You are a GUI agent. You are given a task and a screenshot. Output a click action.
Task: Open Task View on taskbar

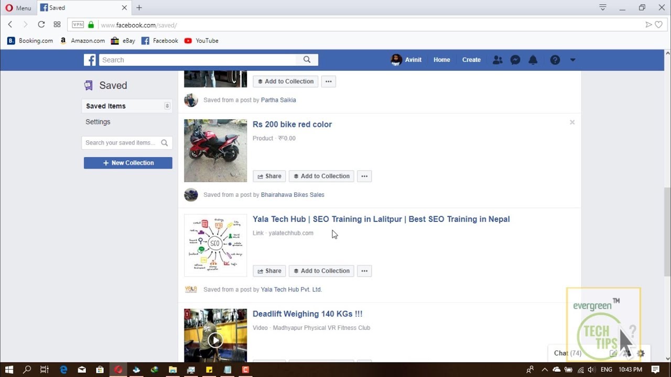click(x=45, y=370)
